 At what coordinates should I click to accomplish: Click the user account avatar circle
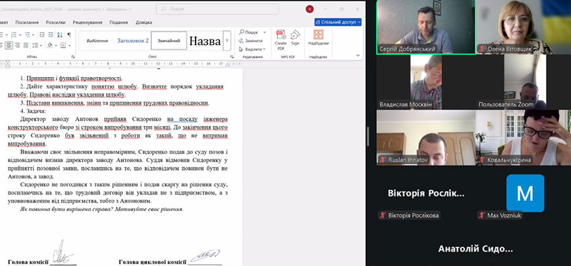point(310,9)
